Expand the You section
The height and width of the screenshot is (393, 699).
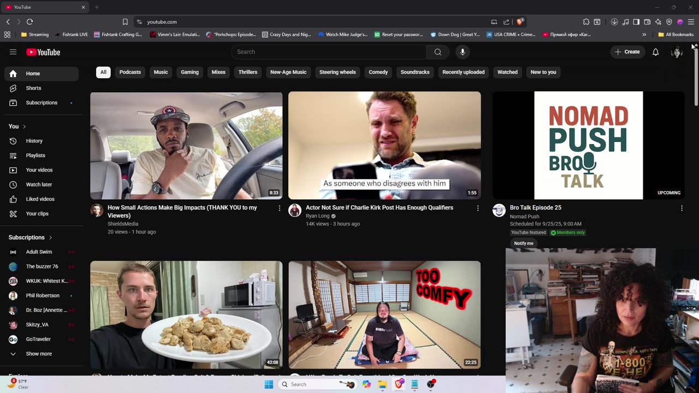pyautogui.click(x=17, y=127)
